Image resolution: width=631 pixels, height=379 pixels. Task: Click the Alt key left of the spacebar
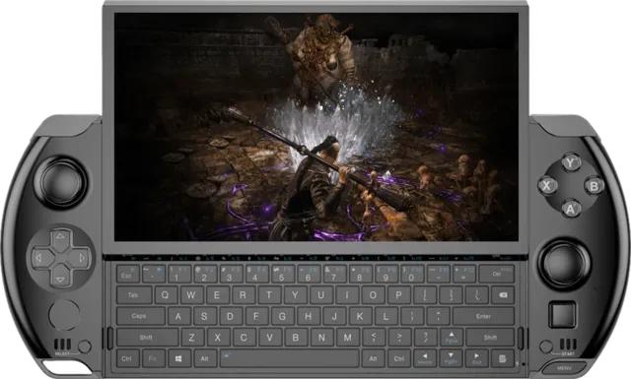click(205, 358)
